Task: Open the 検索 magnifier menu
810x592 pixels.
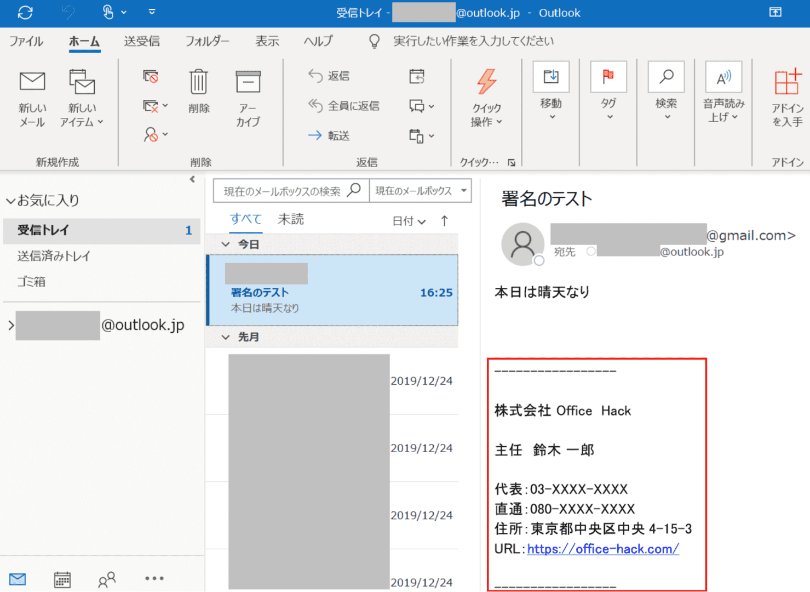Action: click(667, 91)
